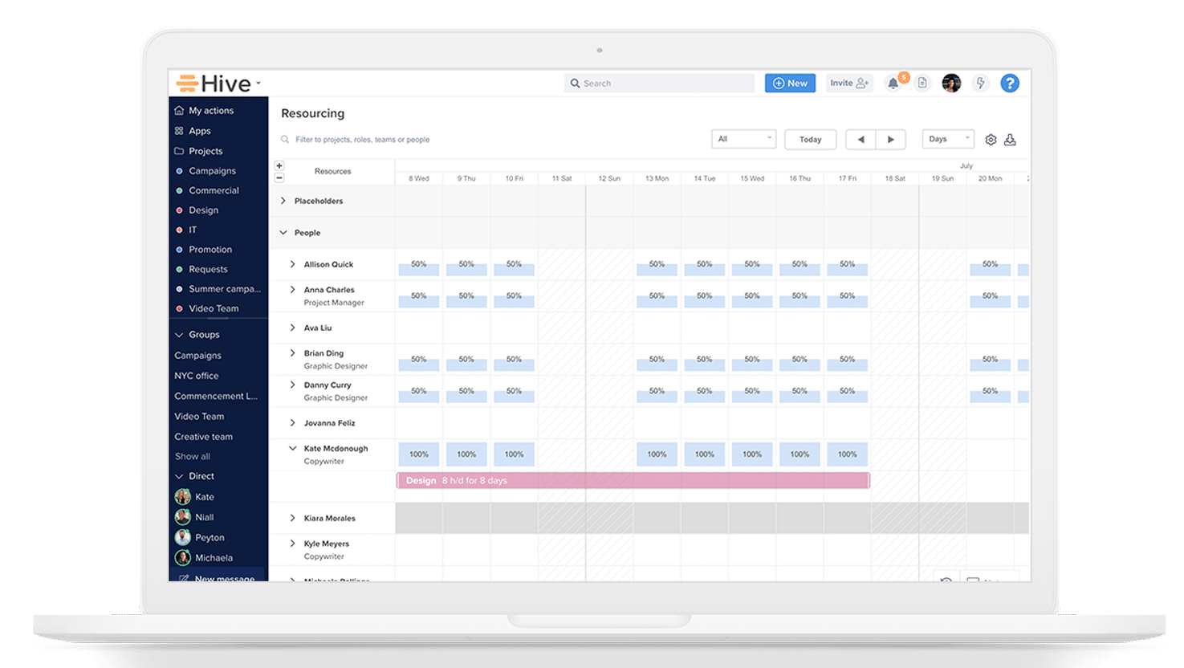Open My actions from the sidebar

click(211, 110)
